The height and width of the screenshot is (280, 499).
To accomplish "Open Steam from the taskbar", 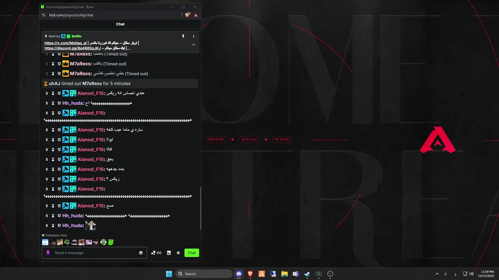I will [x=307, y=274].
